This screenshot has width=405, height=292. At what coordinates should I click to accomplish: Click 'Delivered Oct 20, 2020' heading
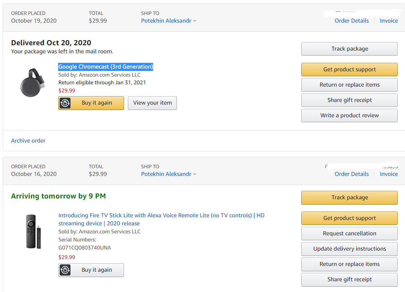pyautogui.click(x=51, y=43)
